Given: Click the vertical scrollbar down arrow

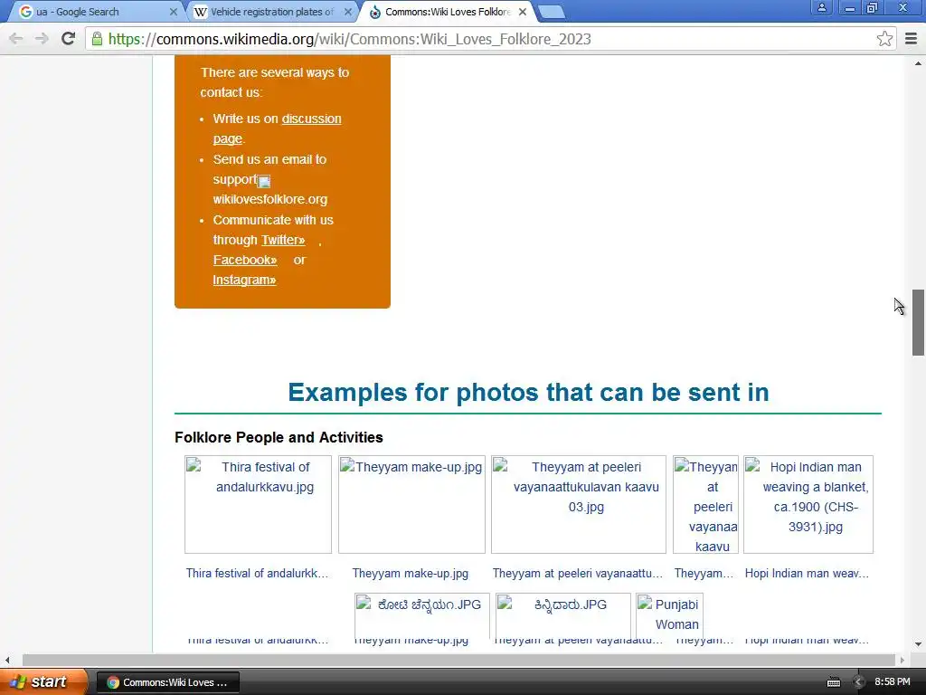Looking at the screenshot, I should (x=918, y=644).
